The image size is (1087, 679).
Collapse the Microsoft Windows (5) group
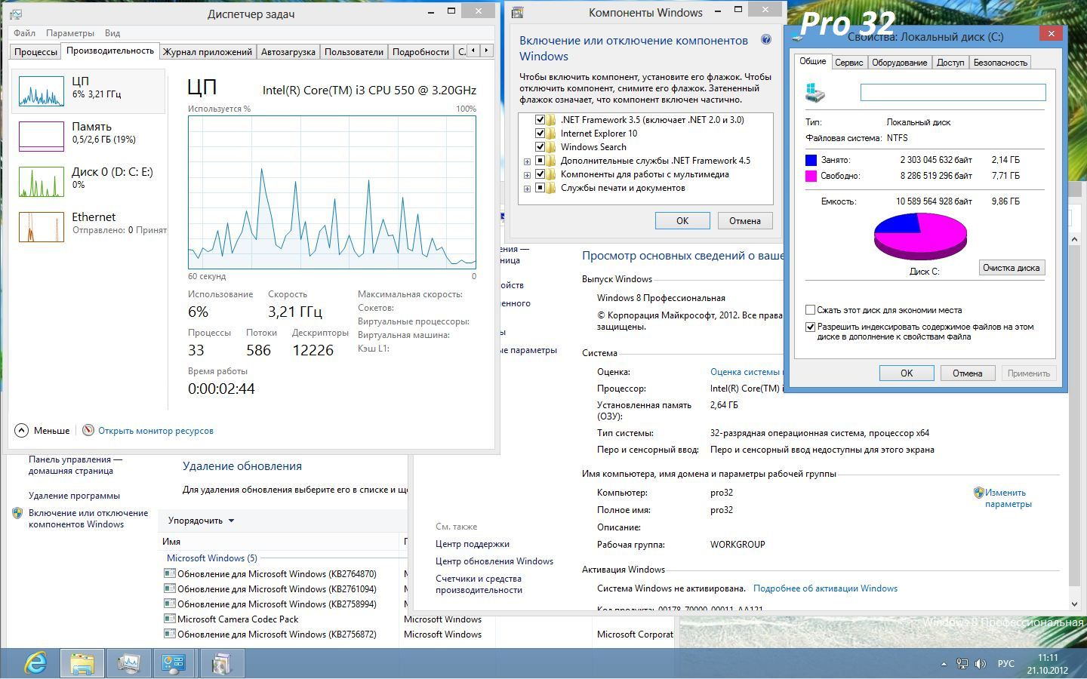[x=211, y=558]
